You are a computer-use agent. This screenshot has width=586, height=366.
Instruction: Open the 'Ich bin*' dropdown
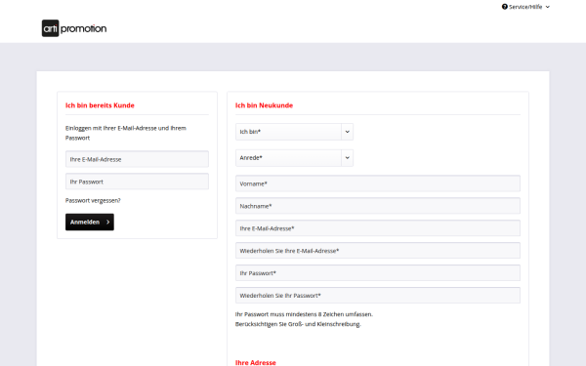[294, 132]
